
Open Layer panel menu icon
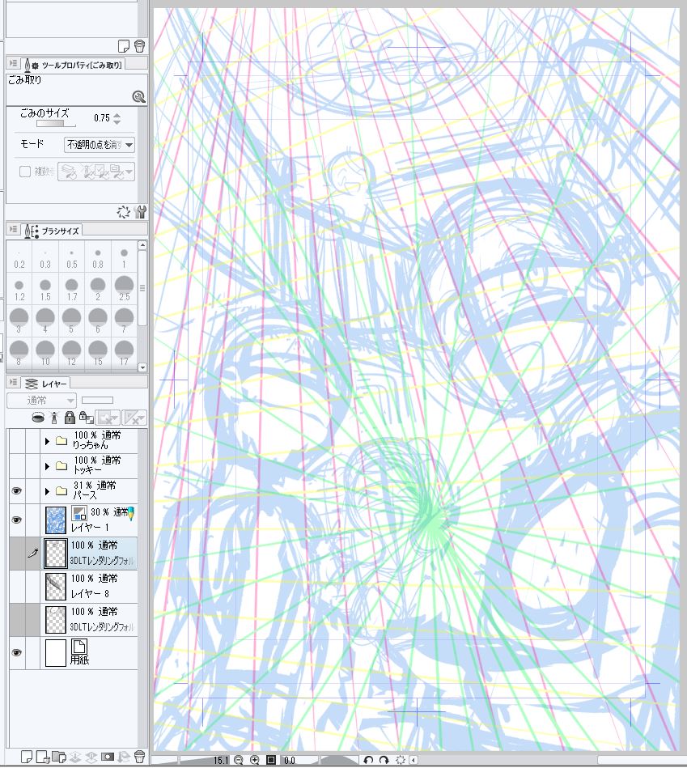13,382
